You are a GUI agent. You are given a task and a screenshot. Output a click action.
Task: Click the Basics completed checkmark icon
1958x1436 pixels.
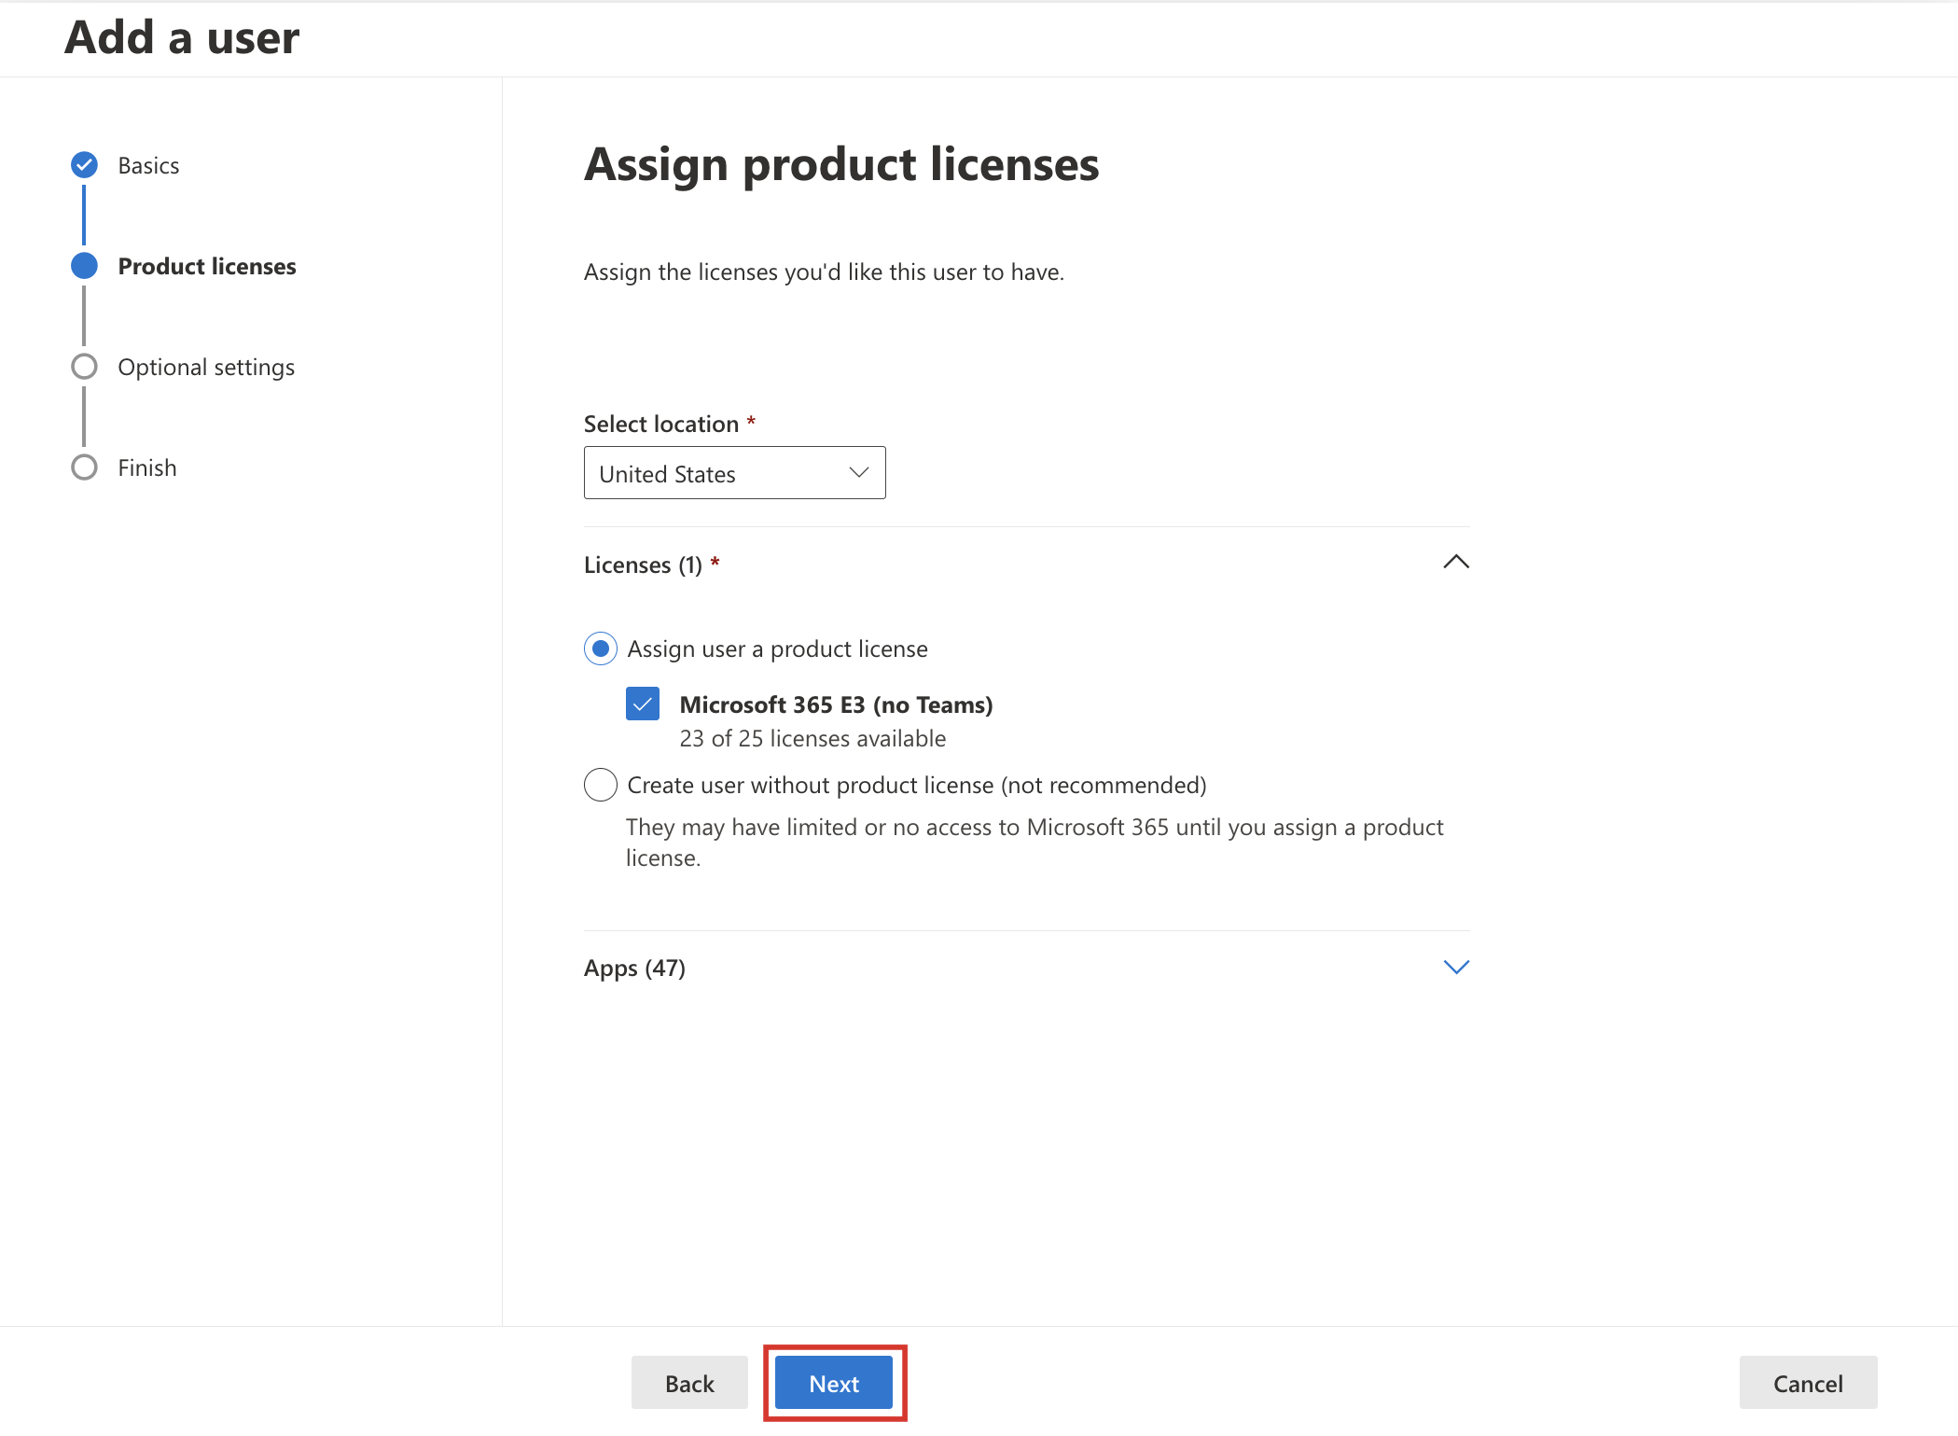[84, 164]
